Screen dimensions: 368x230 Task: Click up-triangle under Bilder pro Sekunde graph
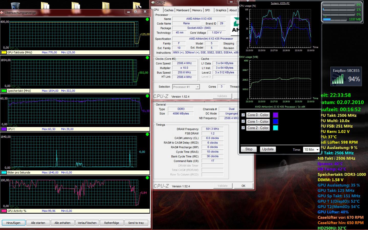[18, 169]
